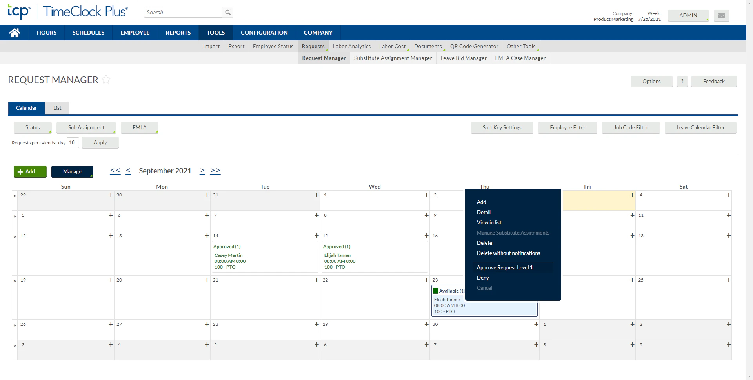Add a request with the plus on September 14
This screenshot has width=753, height=380.
[316, 236]
